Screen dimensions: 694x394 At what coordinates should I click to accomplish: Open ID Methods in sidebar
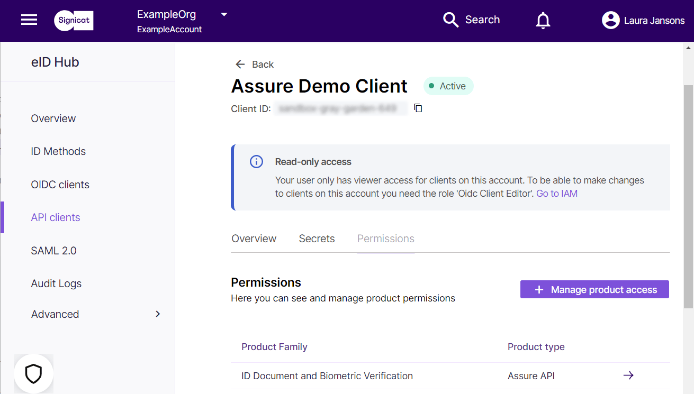(x=58, y=151)
